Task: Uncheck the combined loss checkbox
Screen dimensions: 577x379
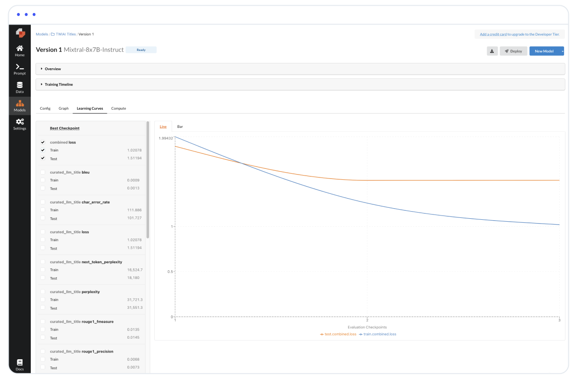Action: (x=43, y=142)
